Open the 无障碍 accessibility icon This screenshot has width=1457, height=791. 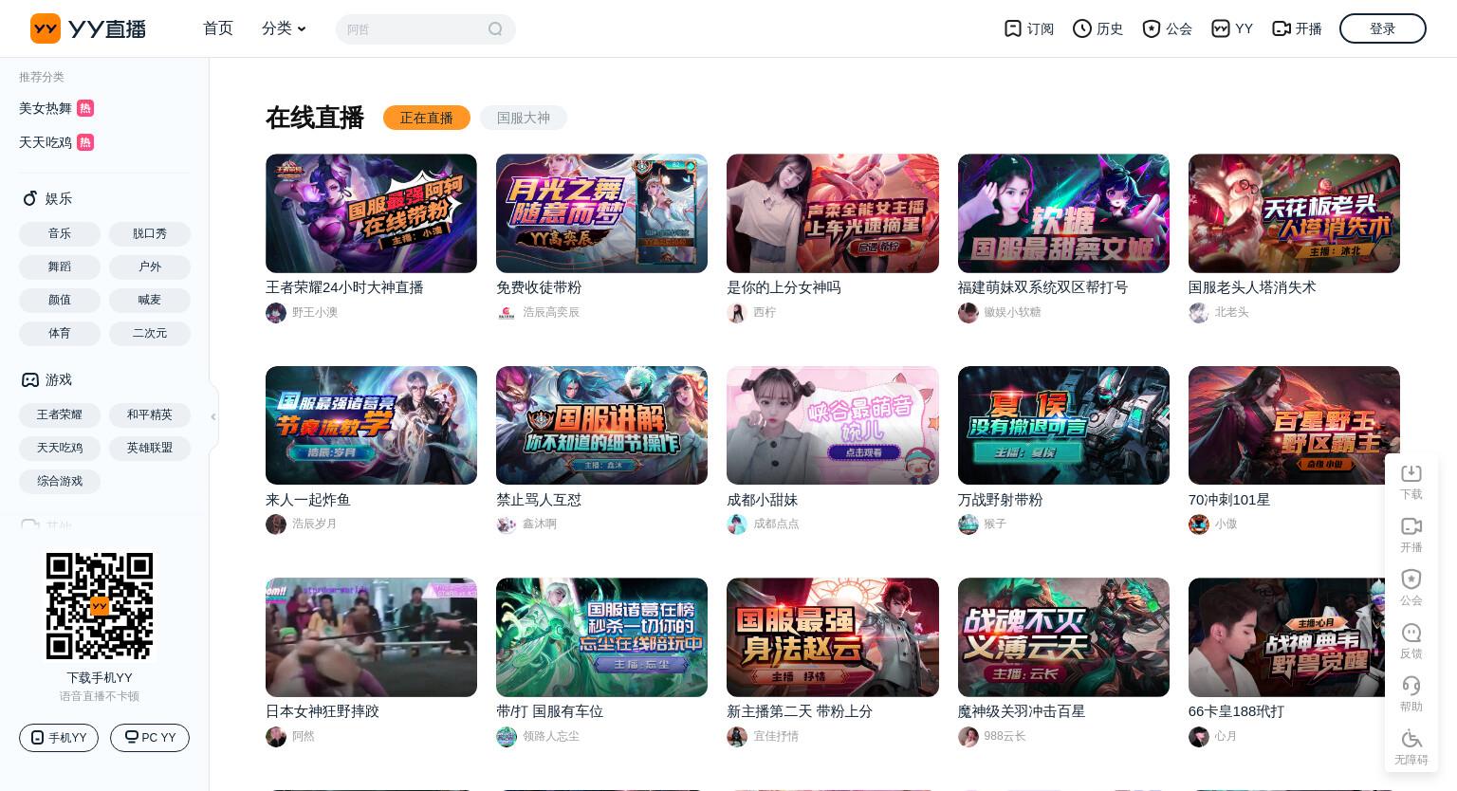[x=1411, y=739]
